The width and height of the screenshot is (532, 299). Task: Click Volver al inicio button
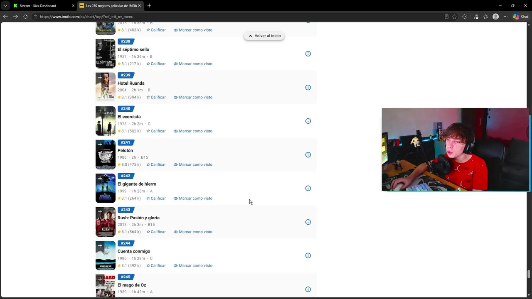[264, 36]
